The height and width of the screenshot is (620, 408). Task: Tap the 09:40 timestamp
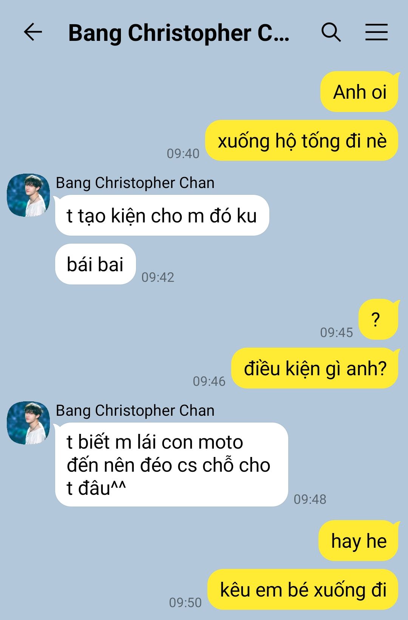pos(183,154)
